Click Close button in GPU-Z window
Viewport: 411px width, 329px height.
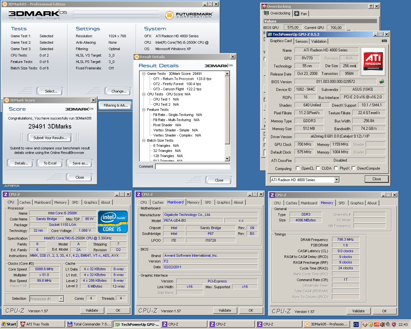point(377,179)
